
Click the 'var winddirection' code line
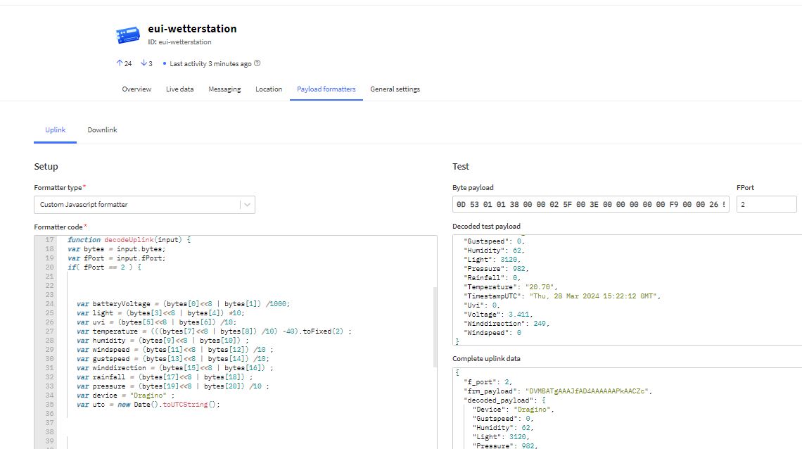tap(175, 368)
